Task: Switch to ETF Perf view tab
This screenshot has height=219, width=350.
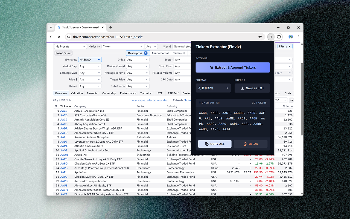Action: point(173,93)
